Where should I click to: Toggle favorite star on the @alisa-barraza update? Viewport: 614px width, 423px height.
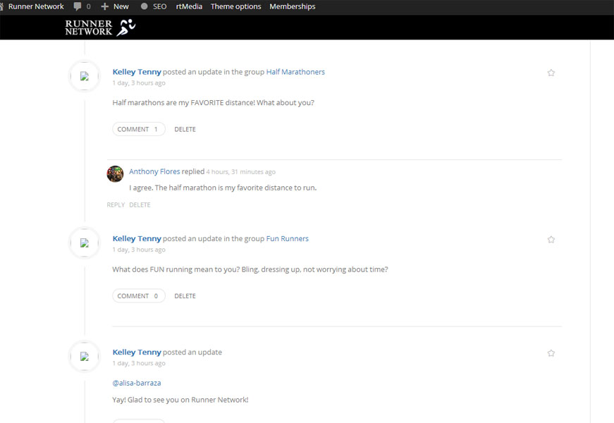[551, 353]
